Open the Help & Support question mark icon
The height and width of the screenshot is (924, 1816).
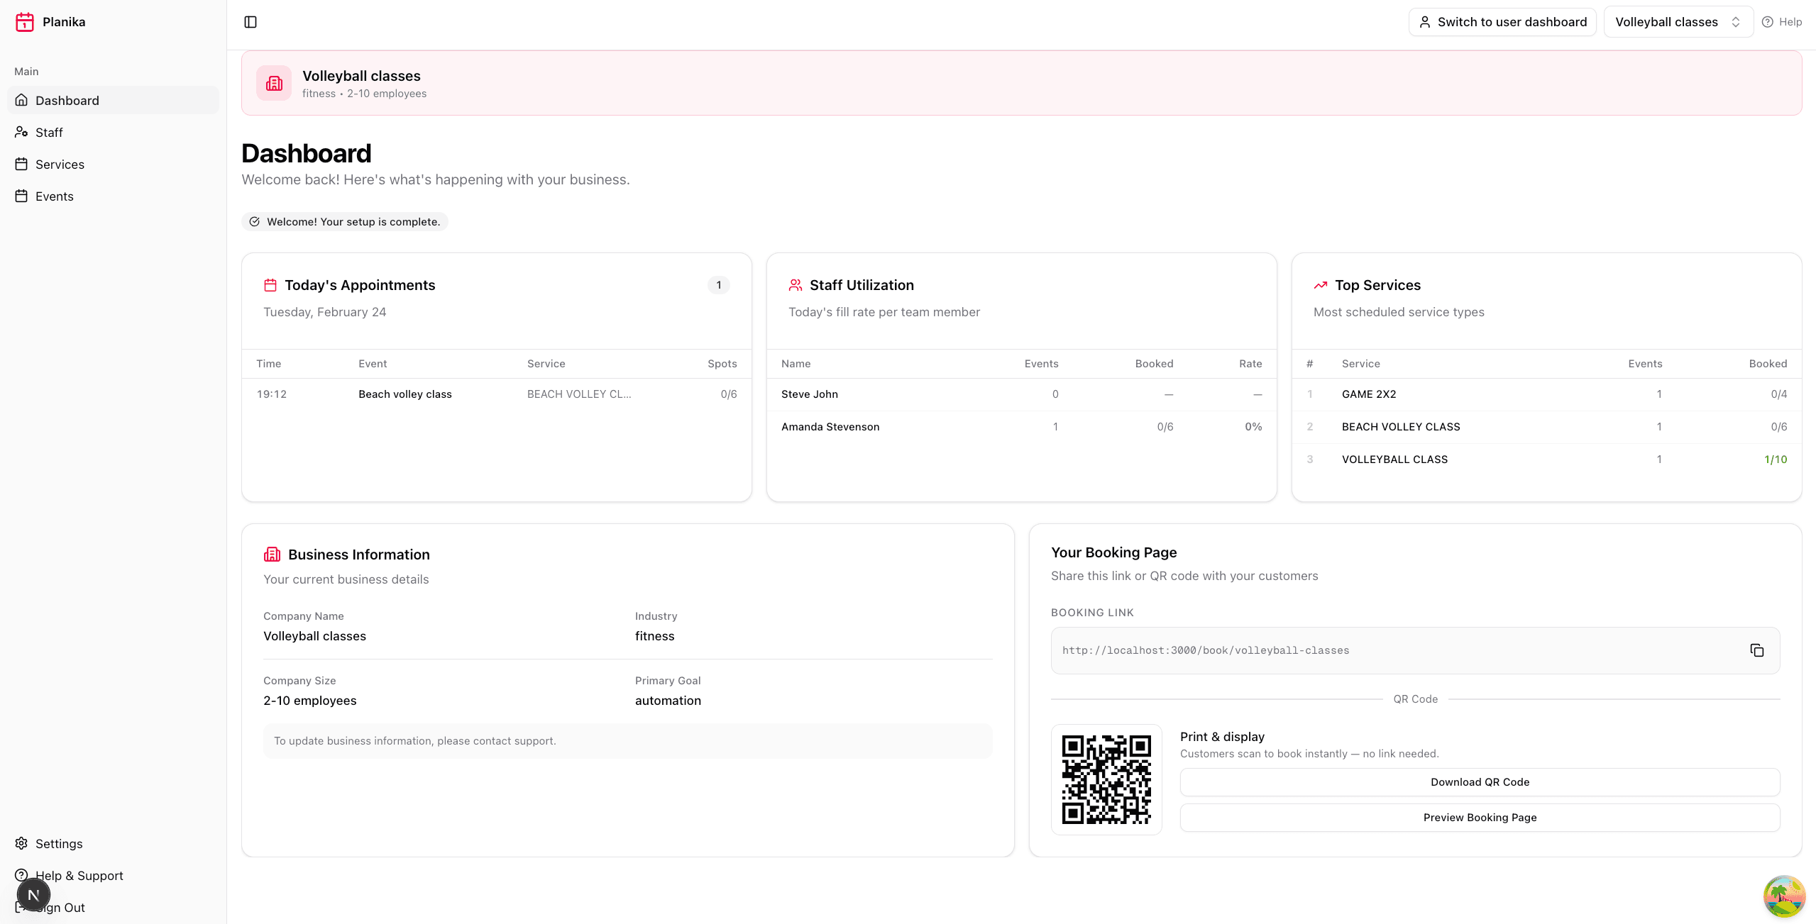(22, 875)
